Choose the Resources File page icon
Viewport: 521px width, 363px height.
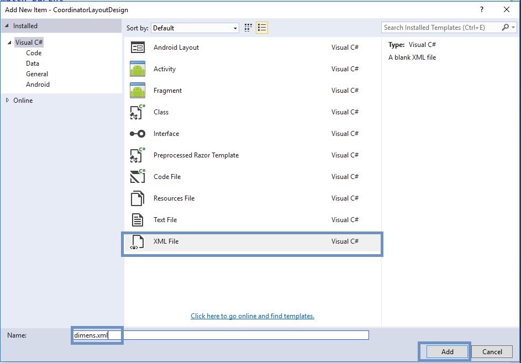(x=138, y=198)
